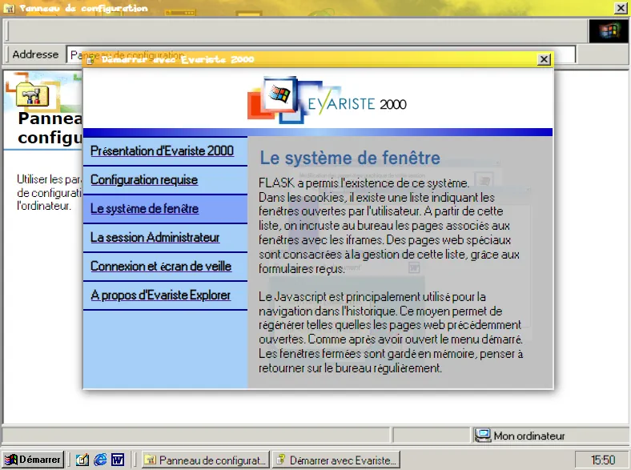Launch Word from quick launch
The height and width of the screenshot is (470, 631).
coord(118,460)
